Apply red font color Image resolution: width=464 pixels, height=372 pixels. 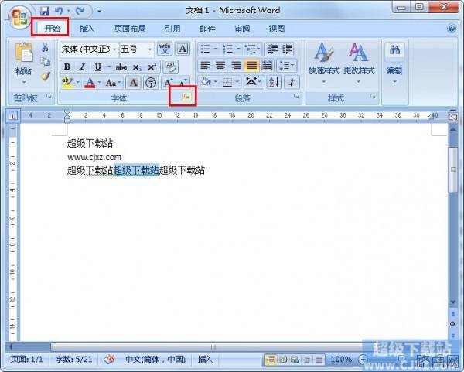pyautogui.click(x=90, y=83)
